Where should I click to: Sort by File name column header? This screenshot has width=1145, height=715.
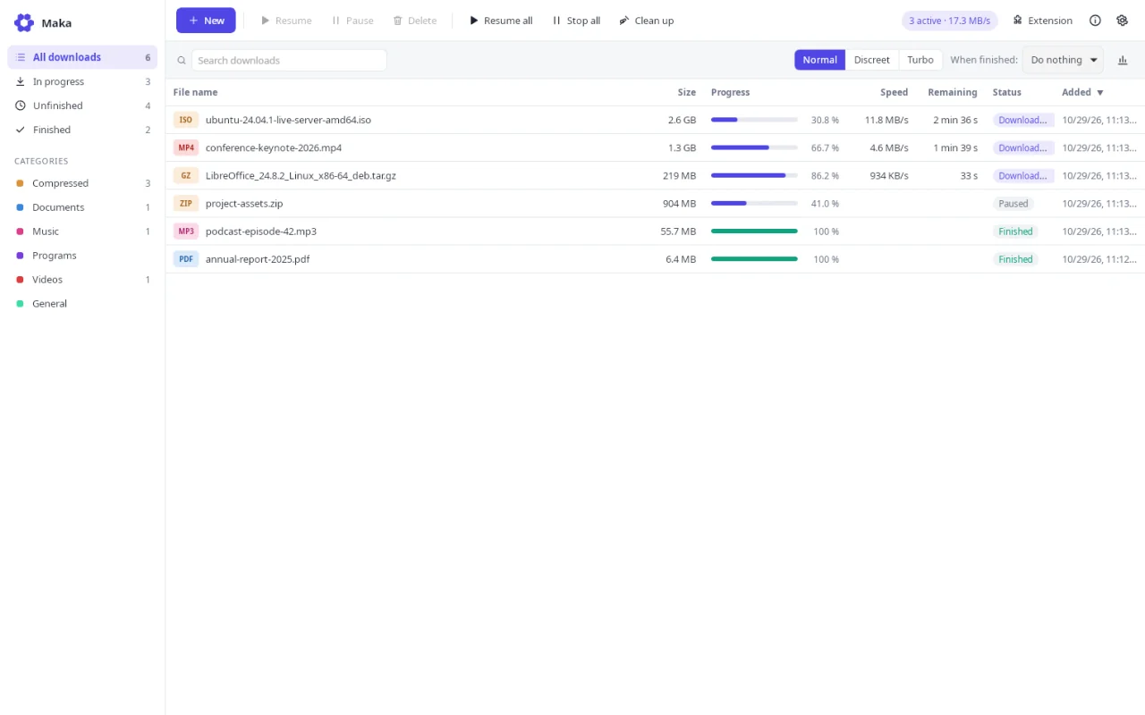pos(195,92)
